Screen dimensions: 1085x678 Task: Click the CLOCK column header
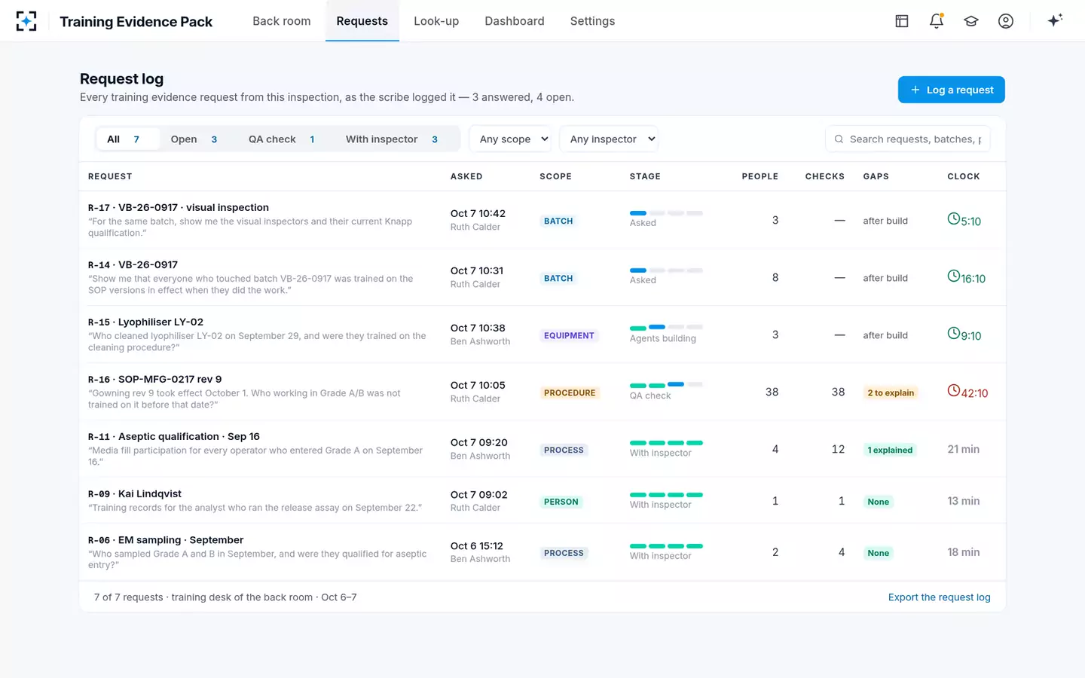pyautogui.click(x=964, y=176)
